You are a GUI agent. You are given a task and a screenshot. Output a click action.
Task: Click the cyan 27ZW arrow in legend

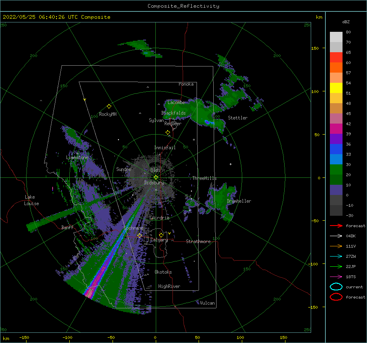pos(336,257)
